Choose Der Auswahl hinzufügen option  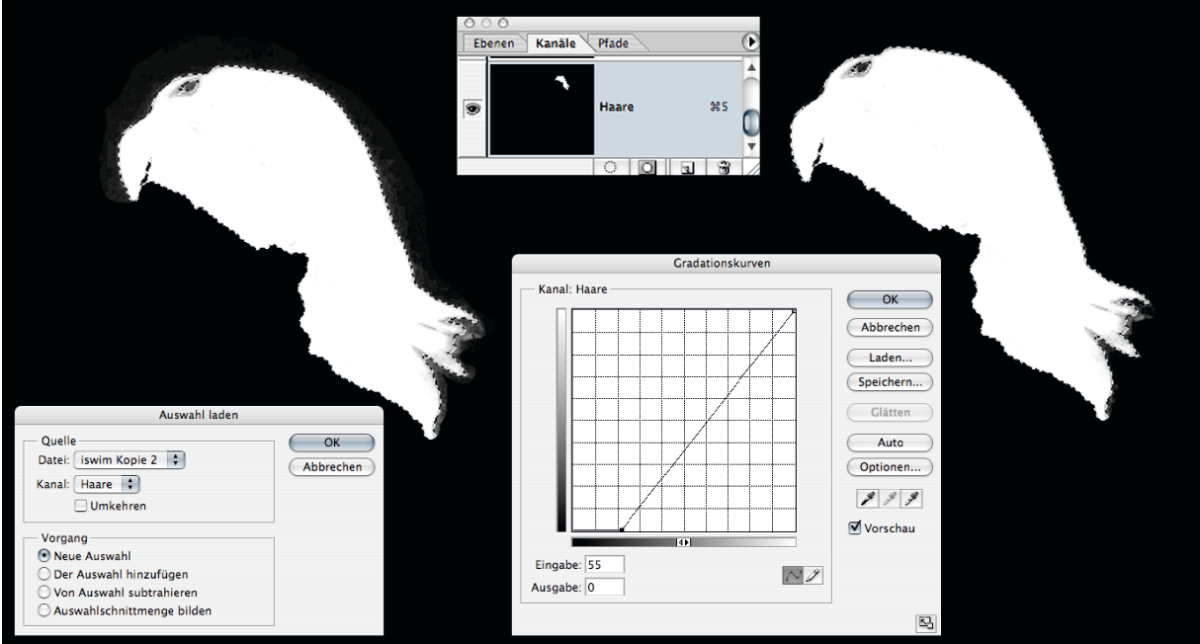coord(43,574)
